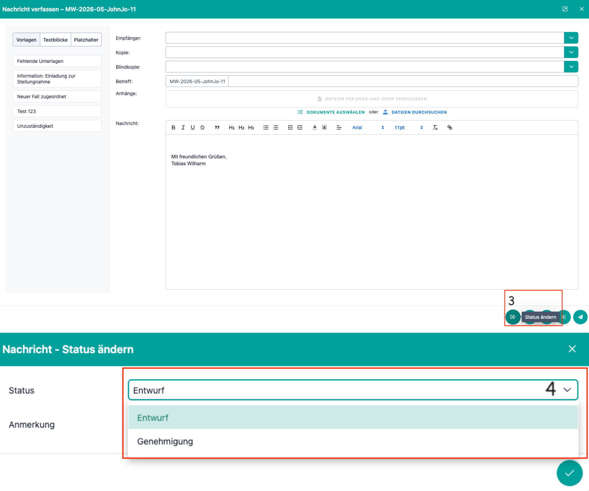Select Genehmigung option in status list

tap(353, 441)
